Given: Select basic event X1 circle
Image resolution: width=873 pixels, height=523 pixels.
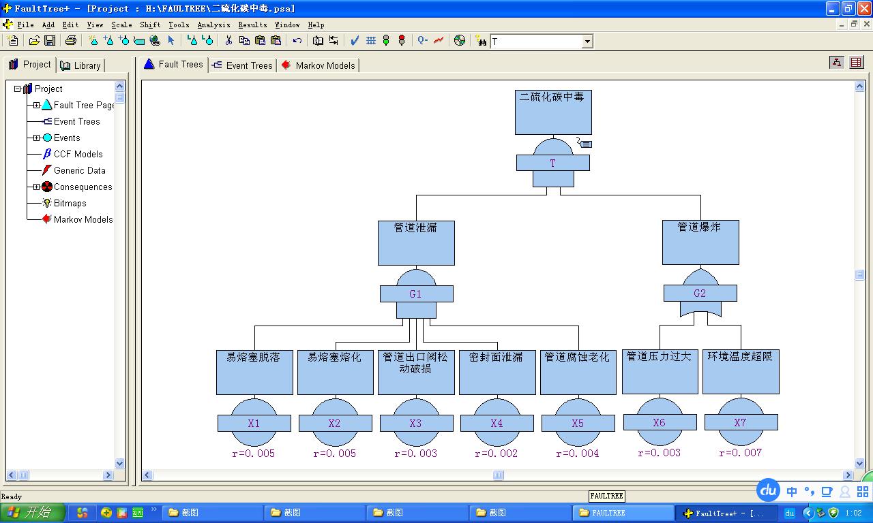Looking at the screenshot, I should (254, 423).
